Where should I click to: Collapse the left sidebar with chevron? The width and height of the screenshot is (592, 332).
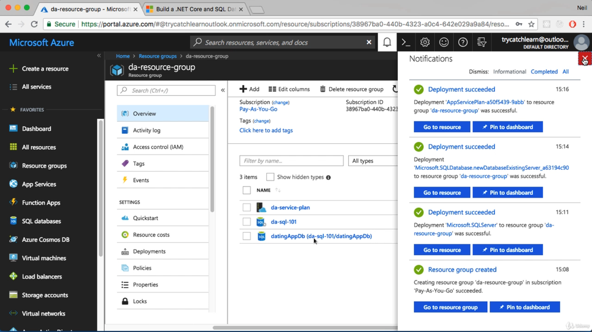(x=99, y=56)
